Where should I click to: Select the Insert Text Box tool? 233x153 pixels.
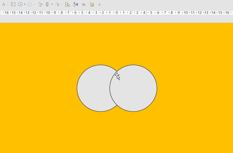coord(13,4)
